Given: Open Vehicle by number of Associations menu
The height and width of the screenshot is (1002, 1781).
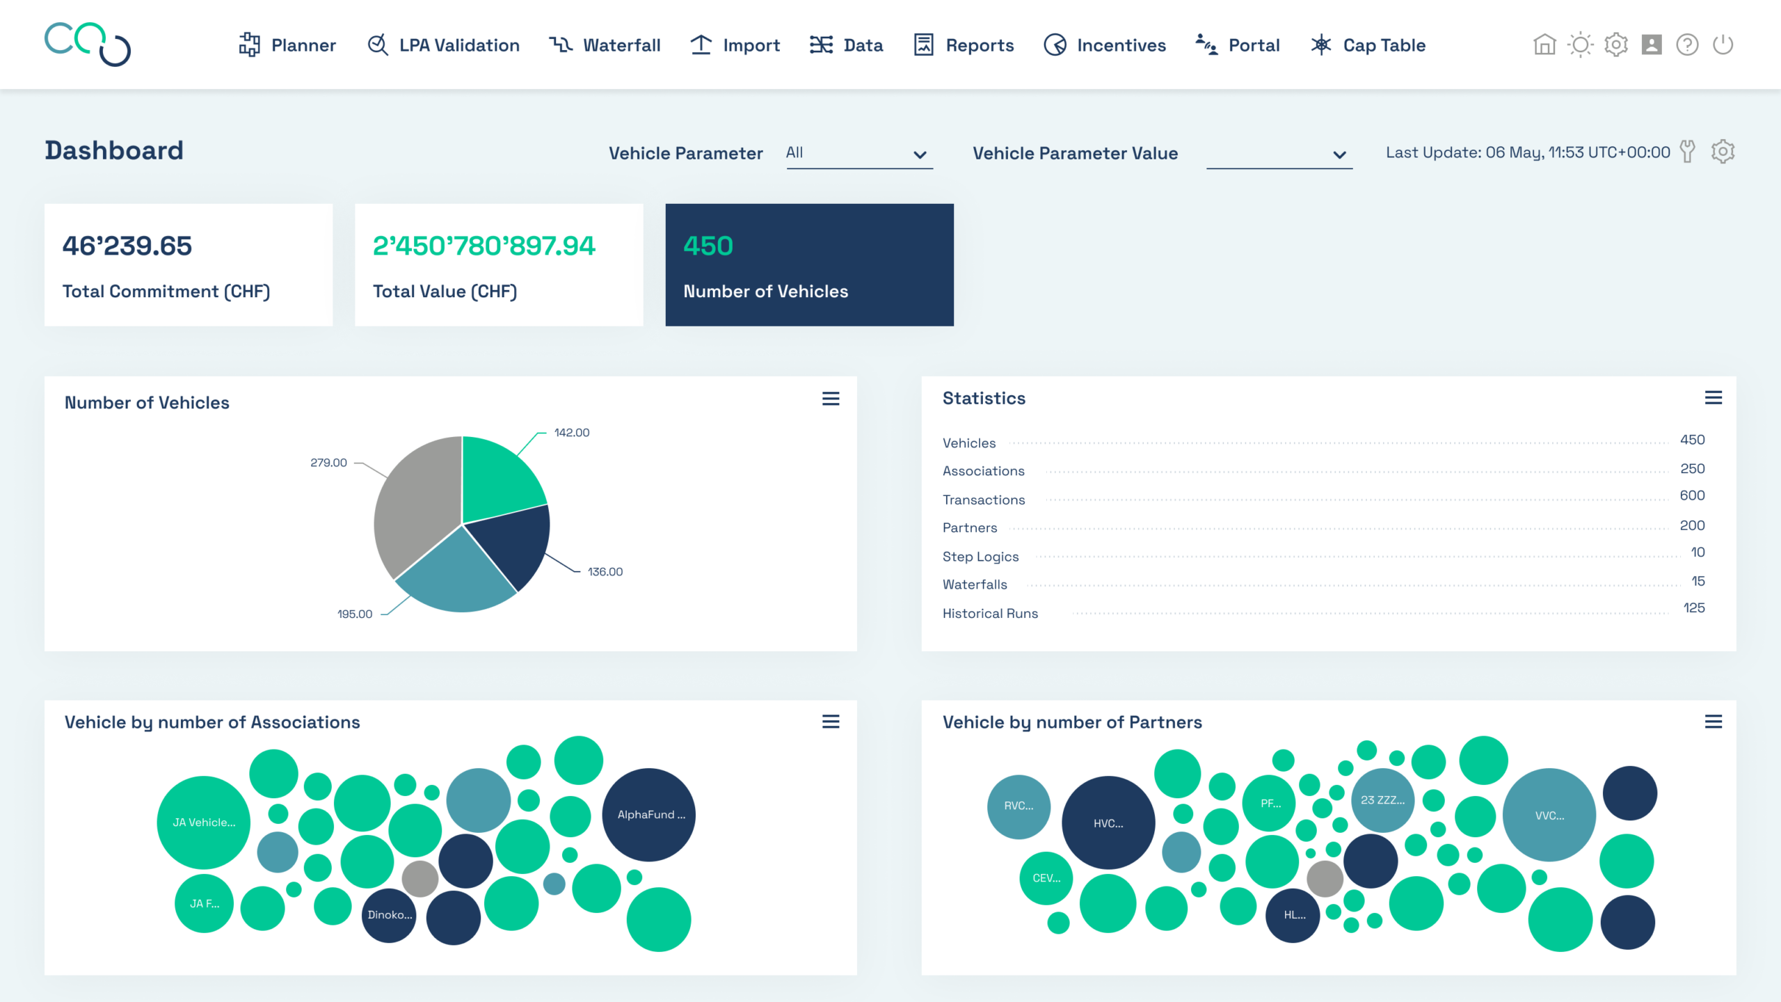Looking at the screenshot, I should (831, 722).
